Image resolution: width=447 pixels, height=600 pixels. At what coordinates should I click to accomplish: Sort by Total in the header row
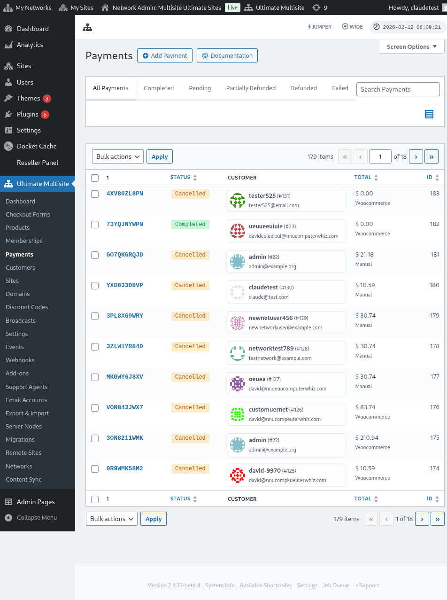366,178
